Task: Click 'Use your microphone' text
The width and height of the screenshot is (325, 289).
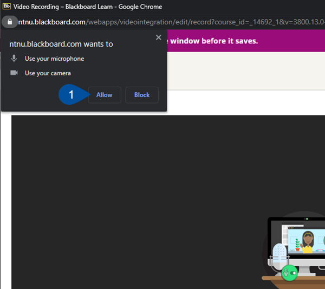Action: tap(54, 59)
